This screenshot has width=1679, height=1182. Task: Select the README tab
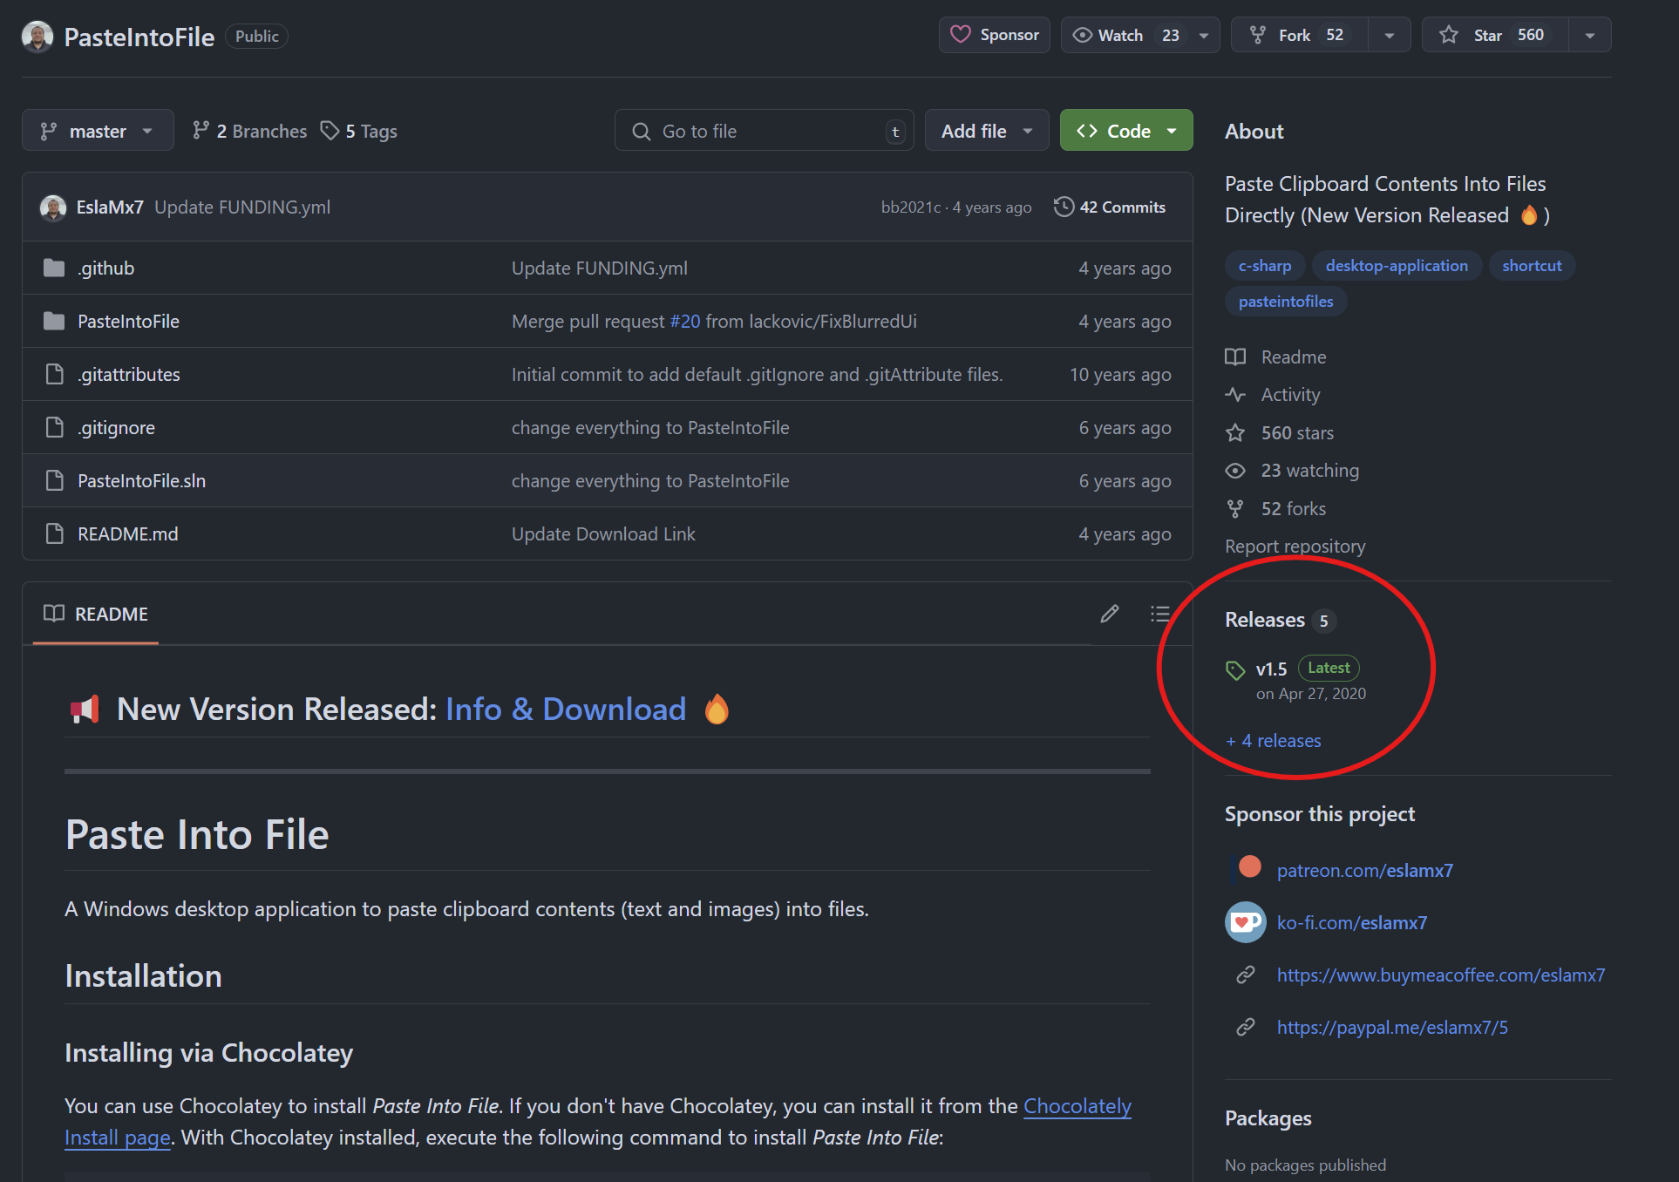point(96,614)
